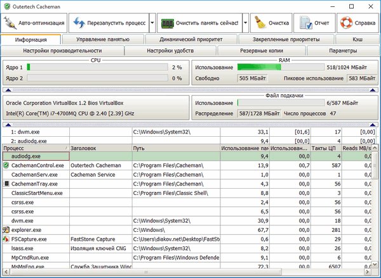The width and height of the screenshot is (381, 278).
Task: Click the Справка button
Action: (358, 23)
